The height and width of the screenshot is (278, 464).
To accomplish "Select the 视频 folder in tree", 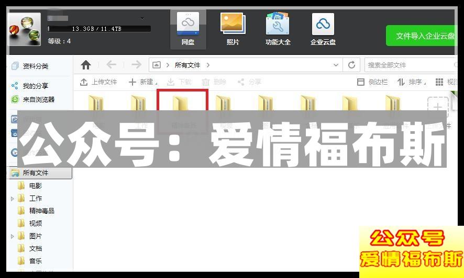I will coord(36,224).
